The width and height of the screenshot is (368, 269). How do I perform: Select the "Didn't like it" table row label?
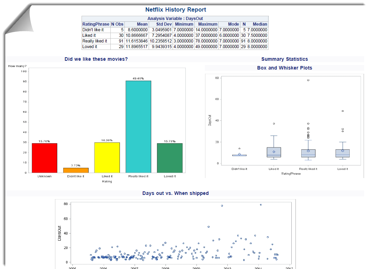(93, 30)
